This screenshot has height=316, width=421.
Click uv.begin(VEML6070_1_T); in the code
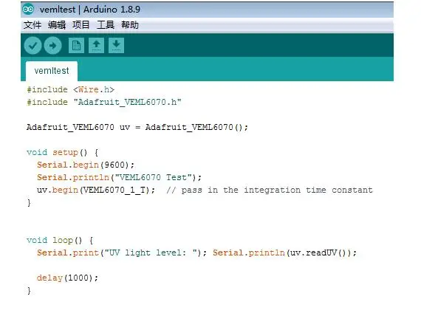click(x=96, y=190)
